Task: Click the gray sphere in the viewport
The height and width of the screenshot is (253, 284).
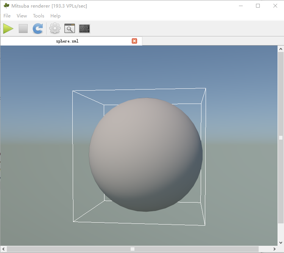Action: click(146, 155)
